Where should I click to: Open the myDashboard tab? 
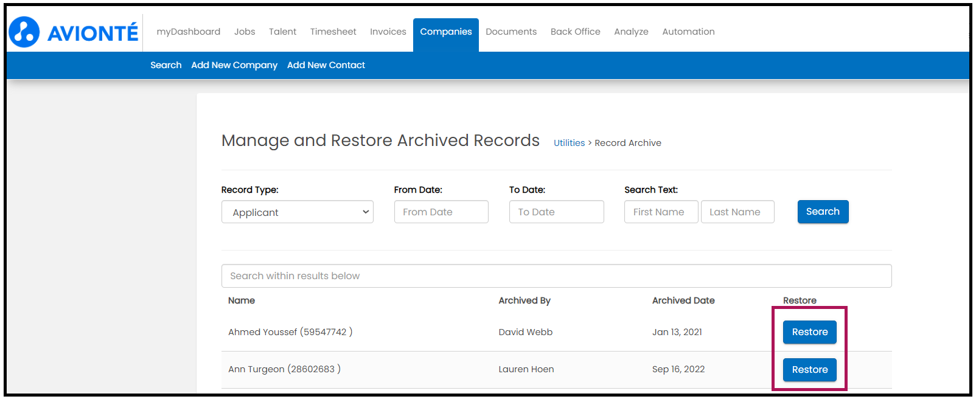[x=188, y=32]
